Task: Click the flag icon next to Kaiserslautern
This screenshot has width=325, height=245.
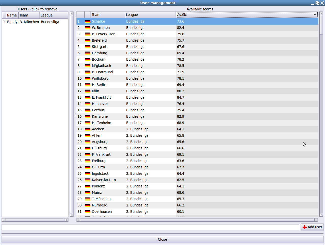Action: (x=88, y=180)
